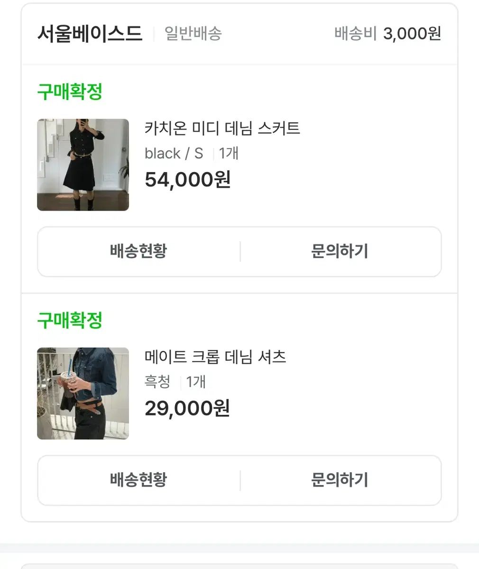Click the black / S option text

[x=174, y=154]
